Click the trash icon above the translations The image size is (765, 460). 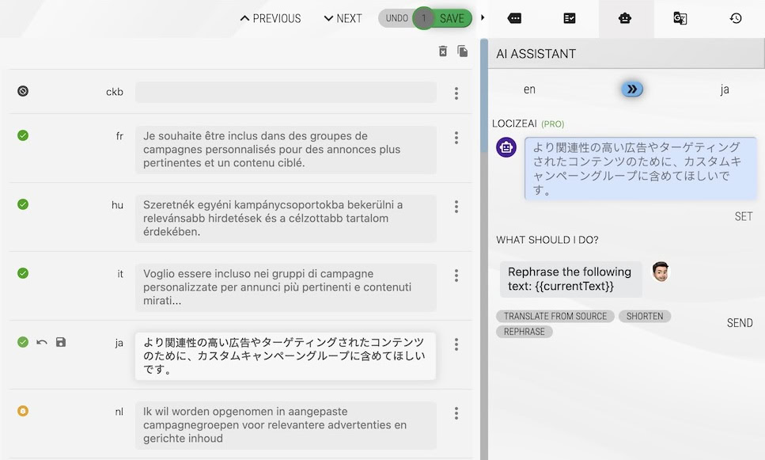pos(444,51)
